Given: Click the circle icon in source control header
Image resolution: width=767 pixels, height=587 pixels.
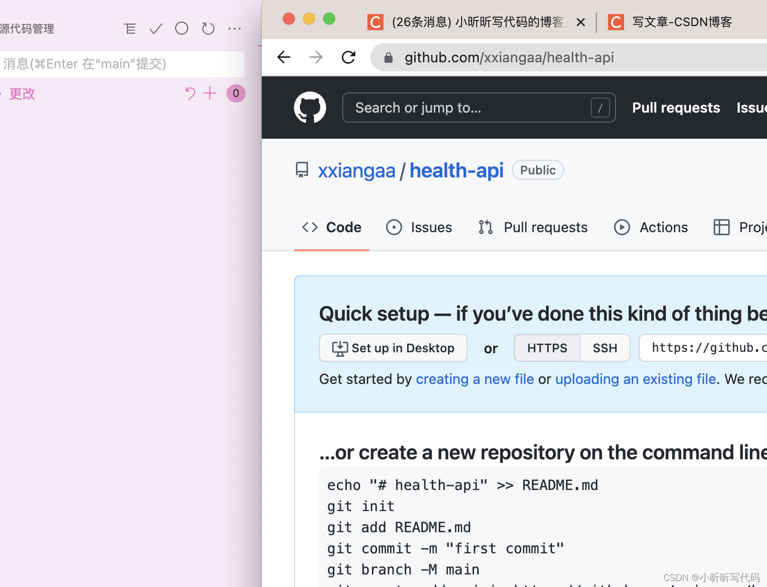Looking at the screenshot, I should click(182, 29).
